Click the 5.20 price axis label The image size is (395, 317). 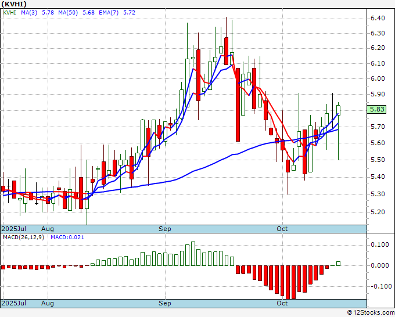[x=378, y=212]
